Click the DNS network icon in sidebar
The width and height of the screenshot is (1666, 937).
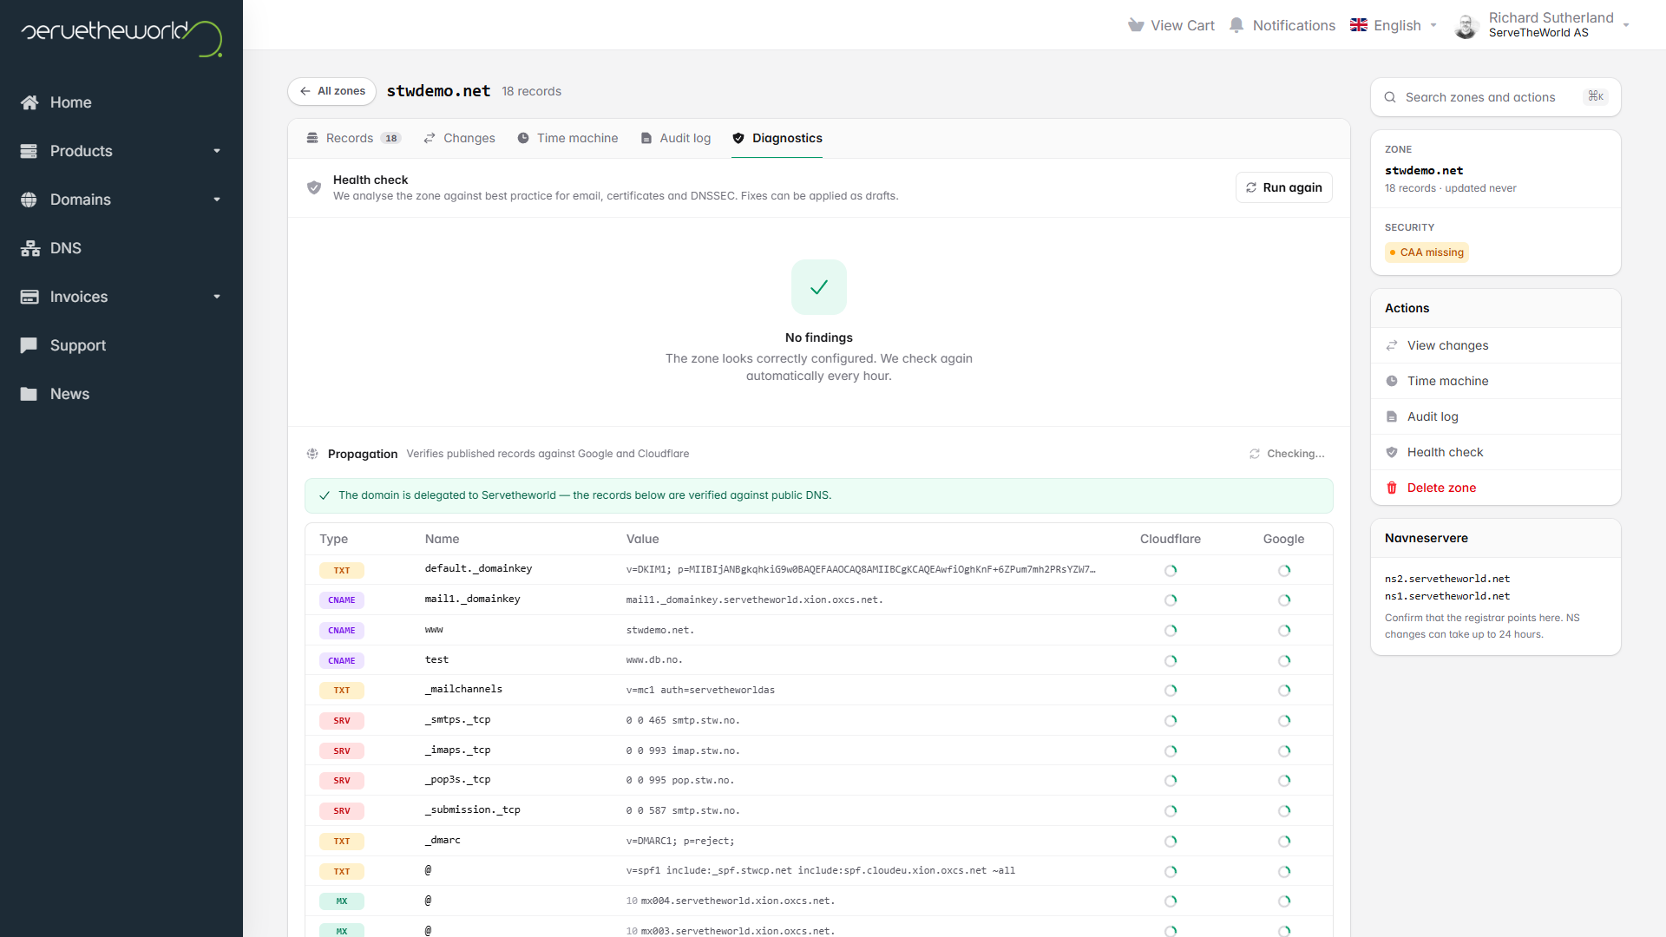(30, 248)
